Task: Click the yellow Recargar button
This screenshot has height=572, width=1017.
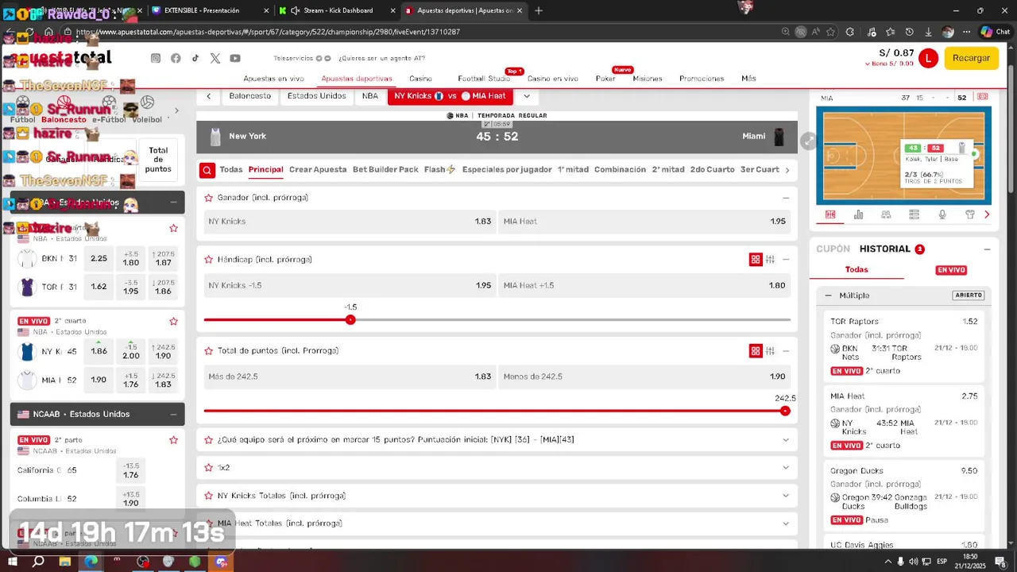Action: click(x=971, y=58)
